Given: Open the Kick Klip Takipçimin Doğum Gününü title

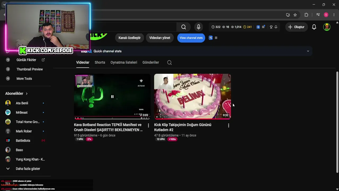Looking at the screenshot, I should click(x=183, y=127).
